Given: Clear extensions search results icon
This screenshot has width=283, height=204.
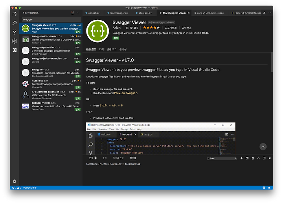Looking at the screenshot, I should (x=72, y=13).
